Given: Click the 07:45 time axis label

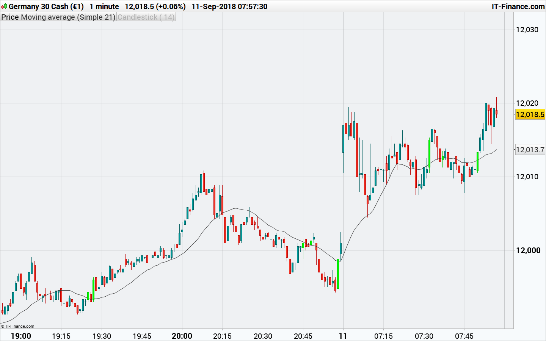Looking at the screenshot, I should [x=464, y=336].
